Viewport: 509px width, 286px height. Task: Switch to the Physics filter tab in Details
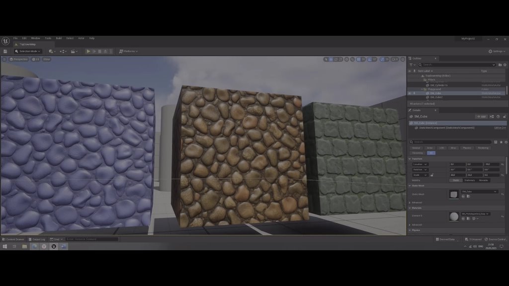[467, 148]
